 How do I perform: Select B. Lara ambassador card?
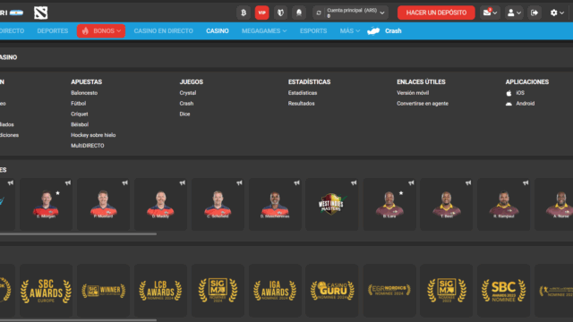tap(389, 205)
